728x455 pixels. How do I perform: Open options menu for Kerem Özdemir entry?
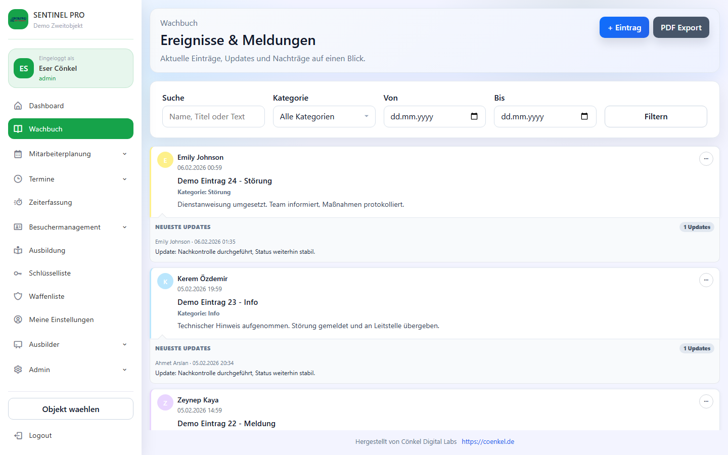click(x=706, y=280)
